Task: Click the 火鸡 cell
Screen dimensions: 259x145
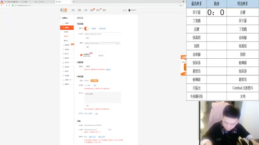Action: [242, 96]
